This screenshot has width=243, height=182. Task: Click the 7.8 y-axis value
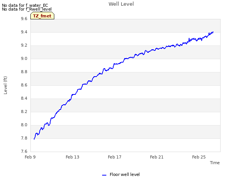tap(24, 138)
